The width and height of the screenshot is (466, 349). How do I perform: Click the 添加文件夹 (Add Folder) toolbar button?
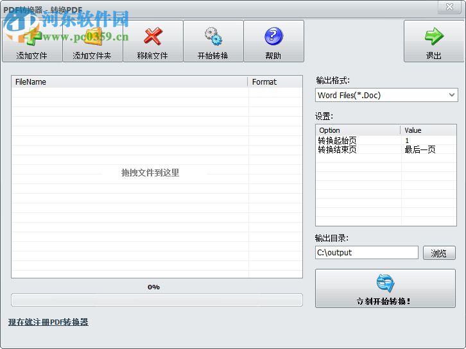[x=92, y=41]
